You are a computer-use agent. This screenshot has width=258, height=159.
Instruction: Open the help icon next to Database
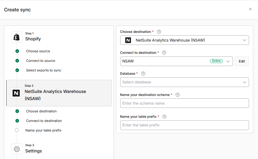click(x=143, y=74)
